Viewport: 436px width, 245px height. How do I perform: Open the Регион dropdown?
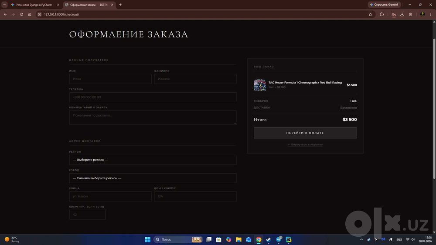[153, 160]
